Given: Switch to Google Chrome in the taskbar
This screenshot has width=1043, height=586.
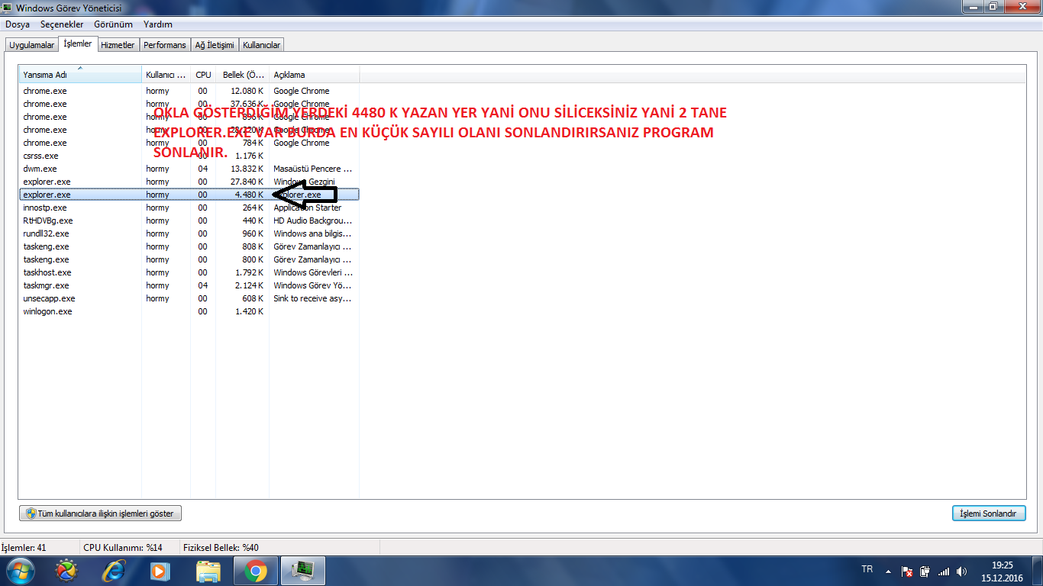Looking at the screenshot, I should click(256, 571).
